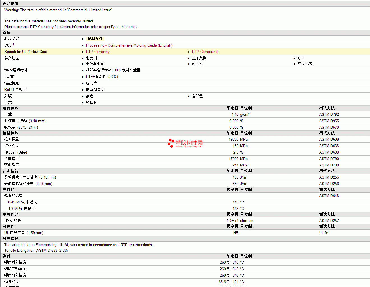Click the footnote 1 superscript beside 资料

pos(13,44)
